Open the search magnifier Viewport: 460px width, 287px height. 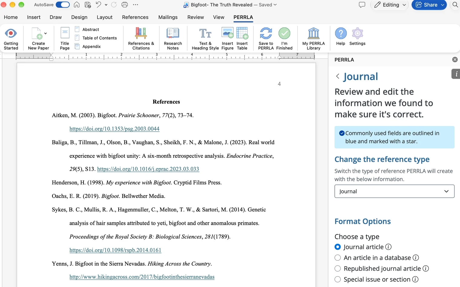coord(455,5)
